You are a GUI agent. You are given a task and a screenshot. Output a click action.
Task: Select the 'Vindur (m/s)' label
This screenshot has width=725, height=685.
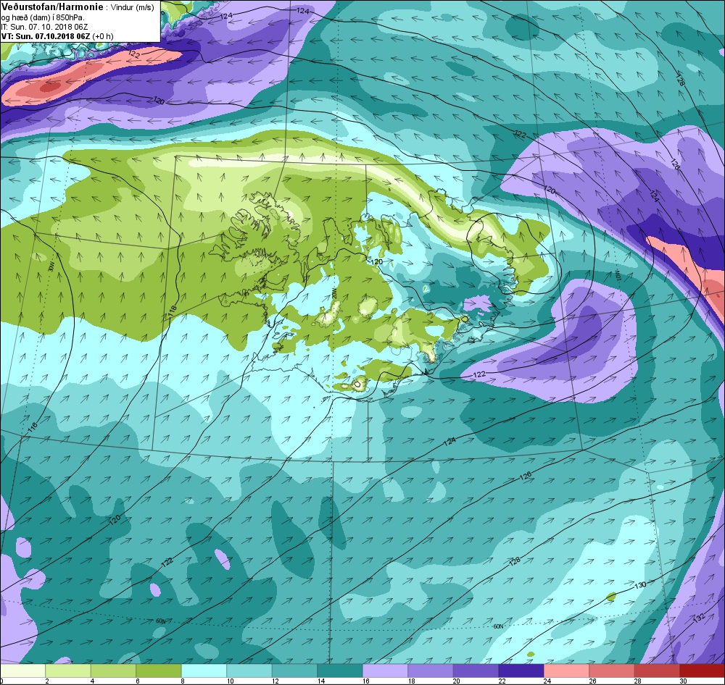point(133,8)
